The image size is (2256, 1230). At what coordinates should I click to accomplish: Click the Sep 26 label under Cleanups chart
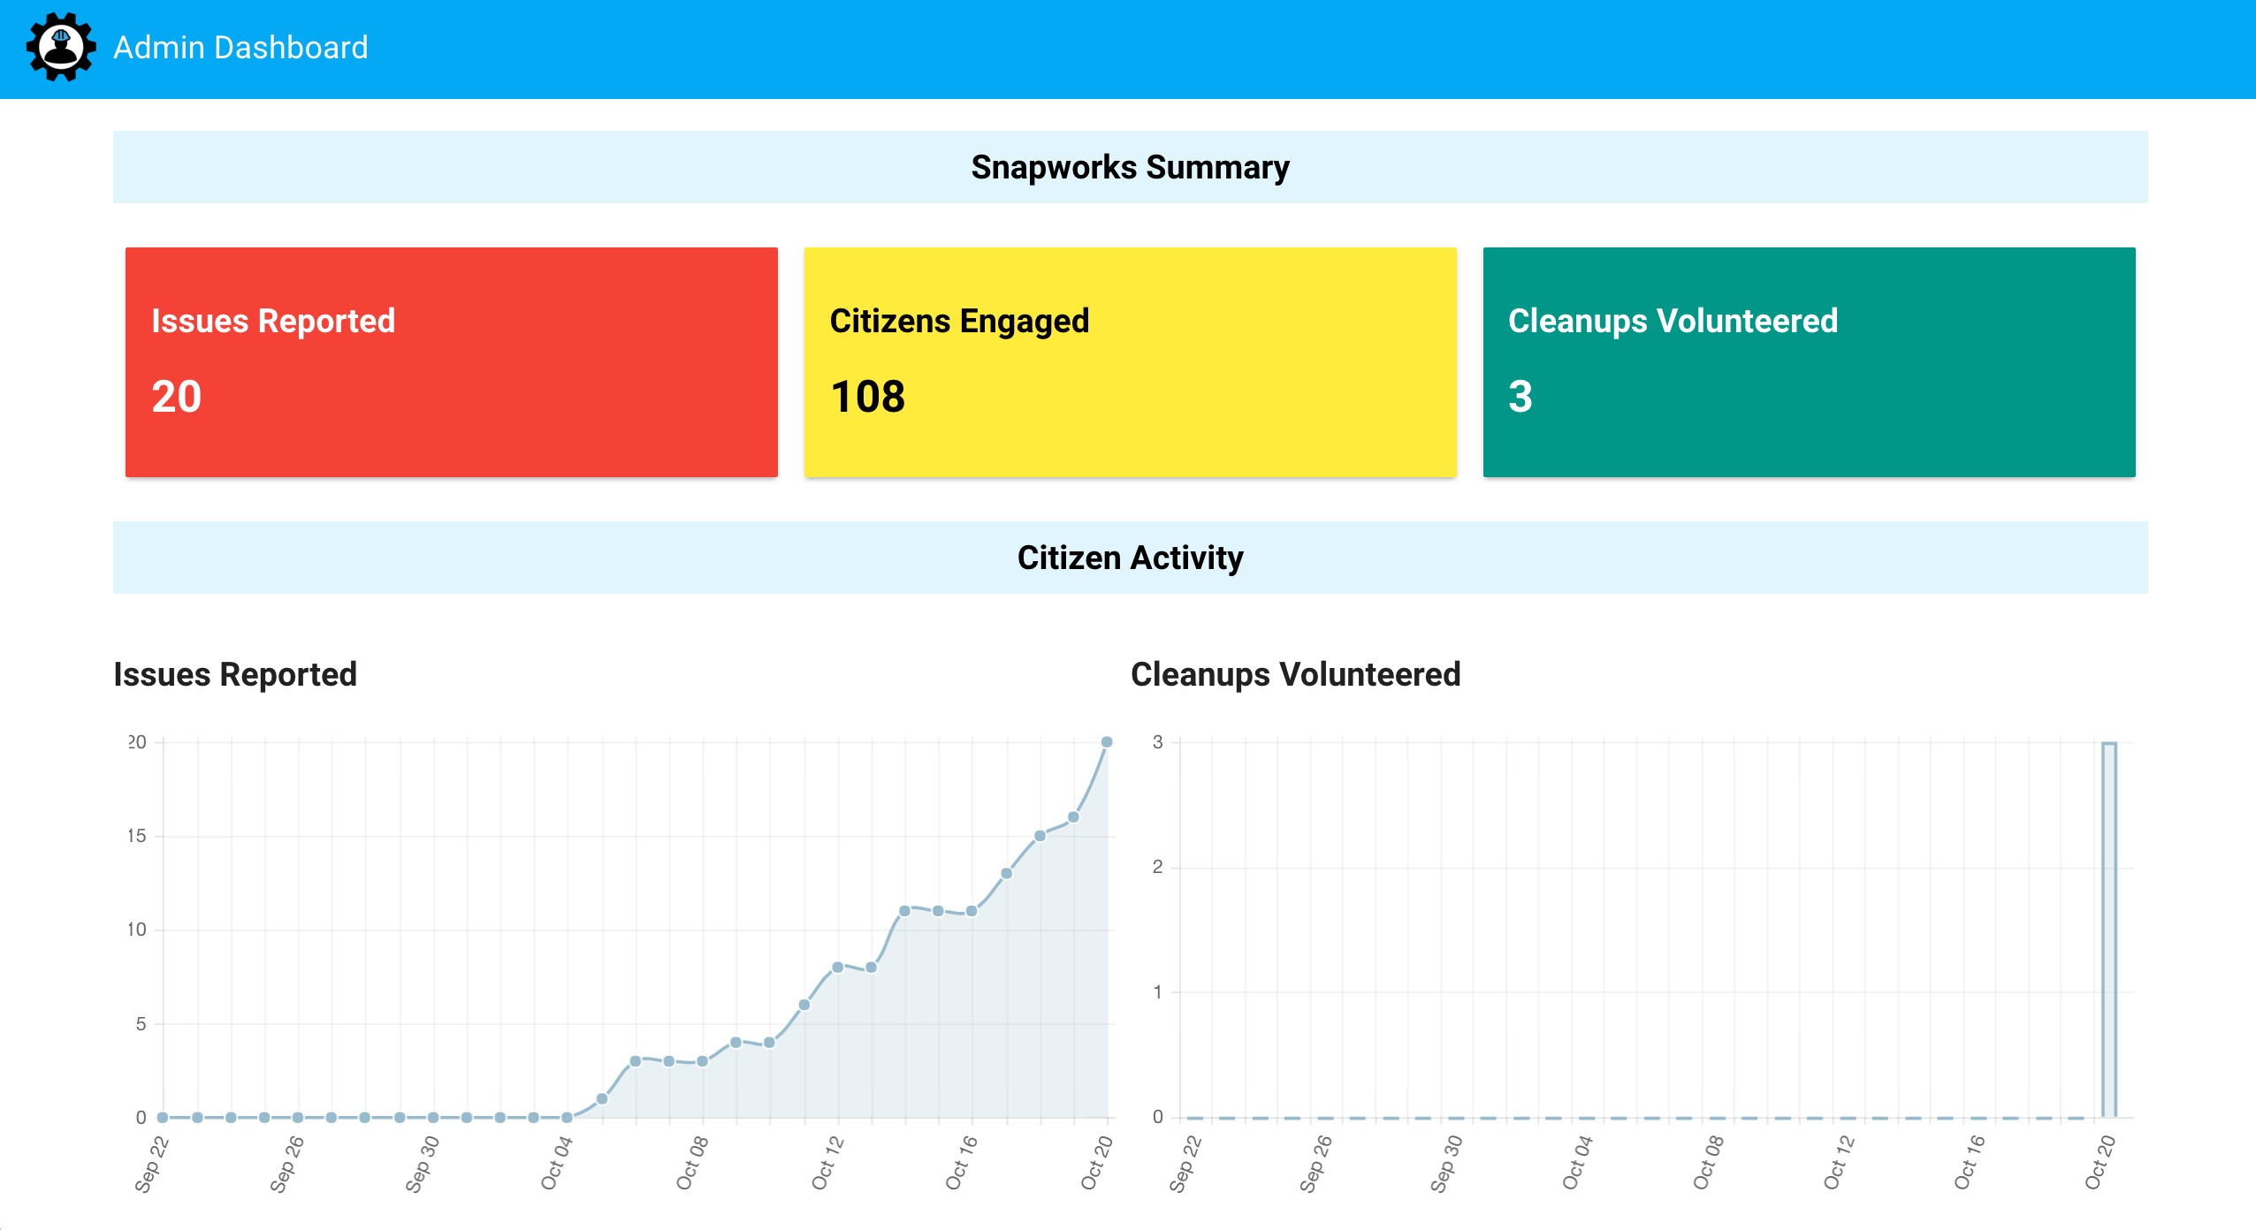click(1315, 1163)
